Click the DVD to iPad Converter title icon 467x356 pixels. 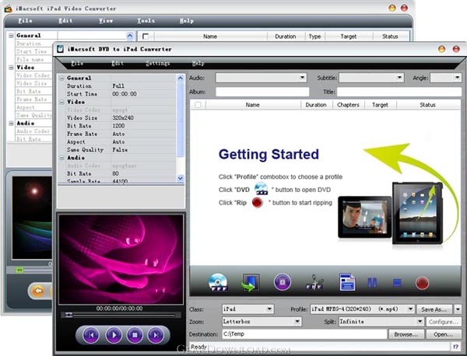(60, 49)
